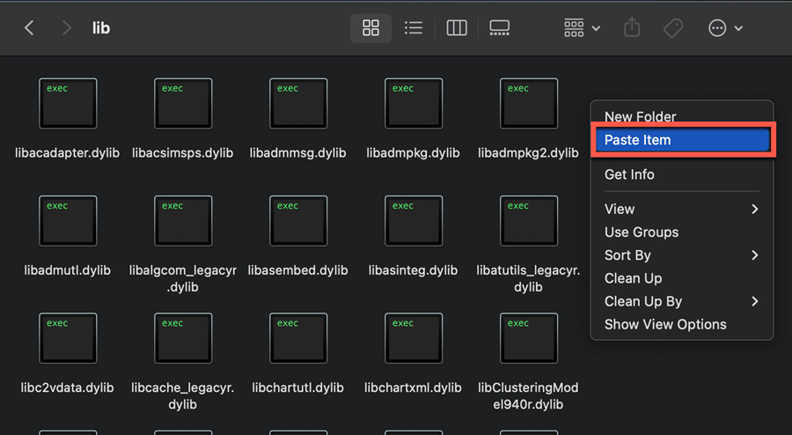
Task: Click the libacsimsps.dylib file name
Action: coord(183,152)
